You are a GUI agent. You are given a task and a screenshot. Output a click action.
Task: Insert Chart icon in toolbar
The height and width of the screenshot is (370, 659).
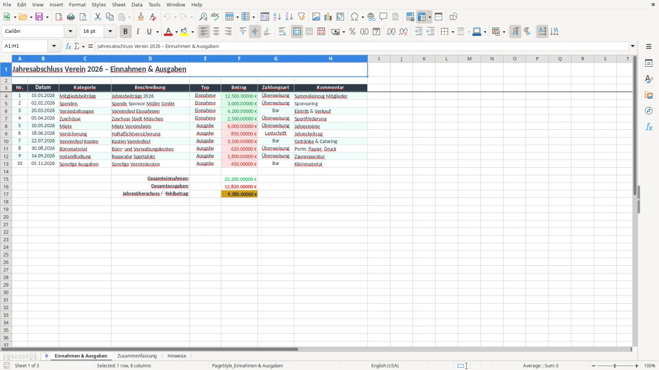[328, 17]
